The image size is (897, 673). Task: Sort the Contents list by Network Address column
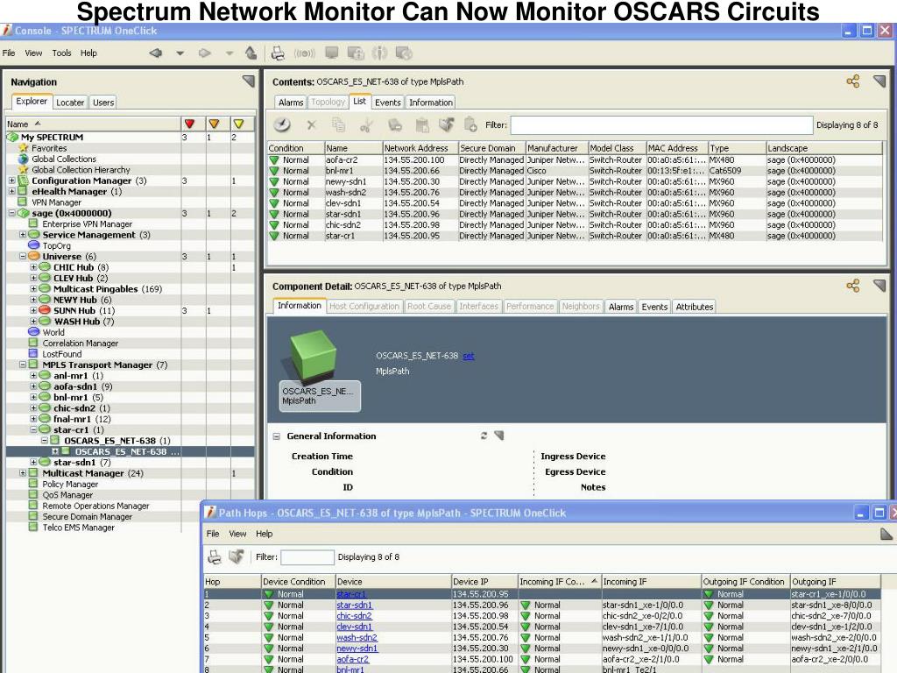pyautogui.click(x=420, y=148)
